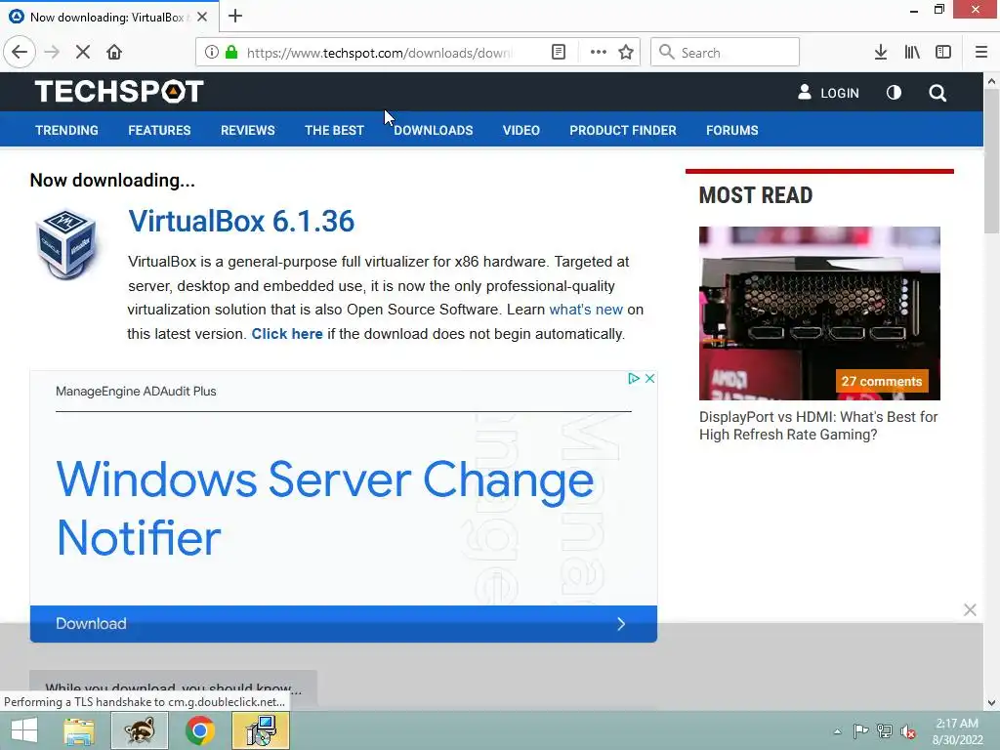
Task: Open the TechSpot site search
Action: tap(937, 93)
